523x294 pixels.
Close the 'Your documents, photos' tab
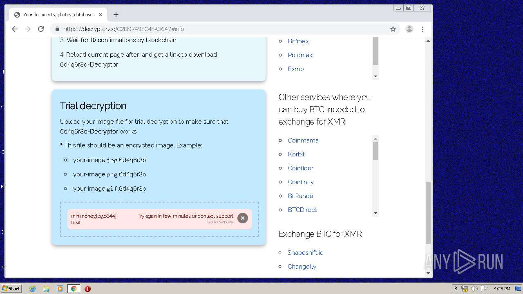(101, 15)
